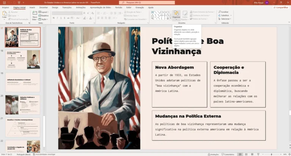
Task: Start slideshow from status bar icon
Action: point(258,154)
